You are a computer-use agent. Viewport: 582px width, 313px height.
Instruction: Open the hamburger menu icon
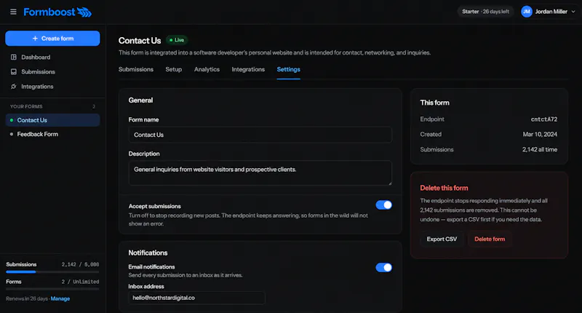click(13, 12)
